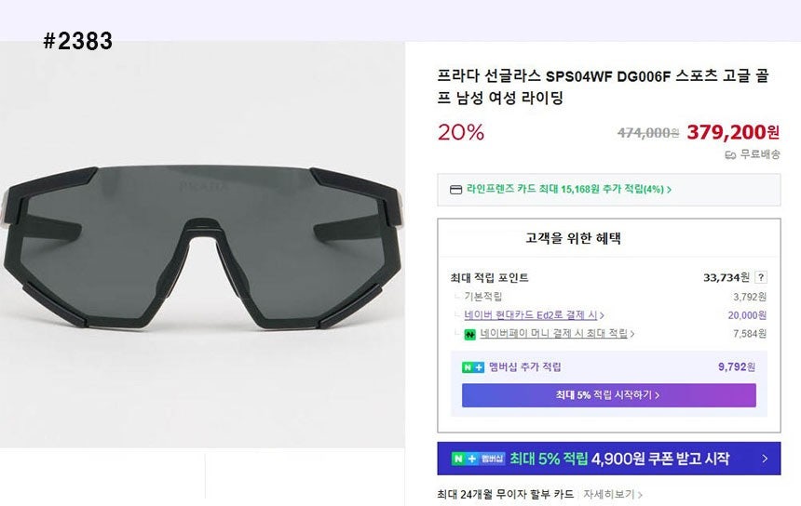
Task: Click the arrow on the coupon banner
Action: [765, 459]
